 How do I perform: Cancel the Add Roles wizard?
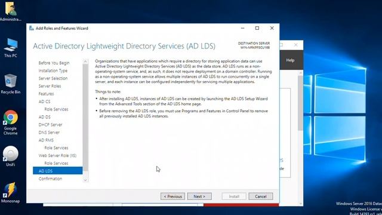click(261, 196)
